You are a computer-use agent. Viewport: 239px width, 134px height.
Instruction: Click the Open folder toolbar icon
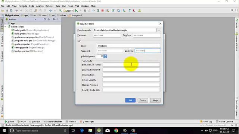tap(3, 11)
